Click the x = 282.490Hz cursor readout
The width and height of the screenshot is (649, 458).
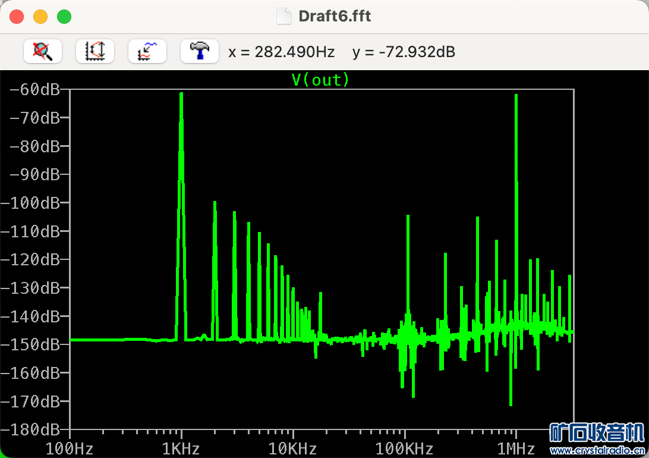281,52
